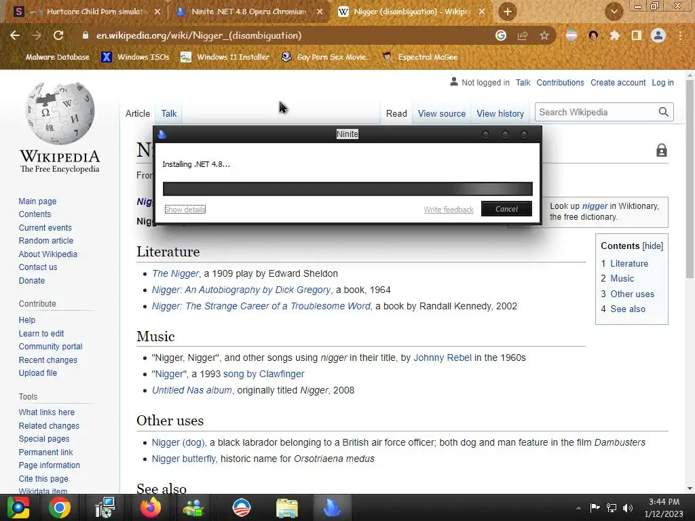This screenshot has height=521, width=695.
Task: Click the share page icon in the address bar
Action: [523, 35]
